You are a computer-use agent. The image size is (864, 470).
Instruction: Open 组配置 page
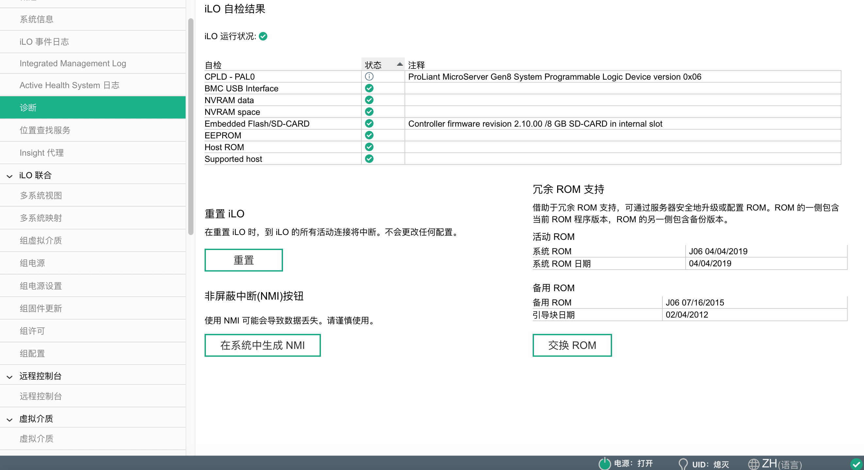[x=93, y=353]
